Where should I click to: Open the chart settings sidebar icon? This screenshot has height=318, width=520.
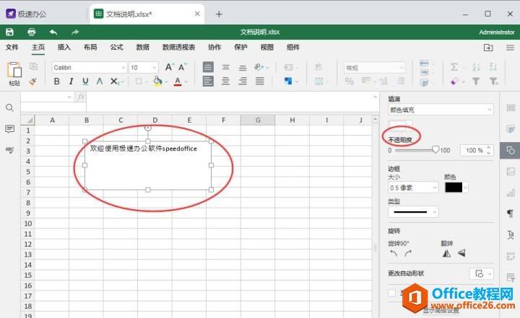[511, 193]
